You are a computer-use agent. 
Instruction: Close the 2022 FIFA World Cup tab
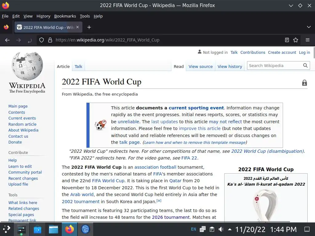78,27
